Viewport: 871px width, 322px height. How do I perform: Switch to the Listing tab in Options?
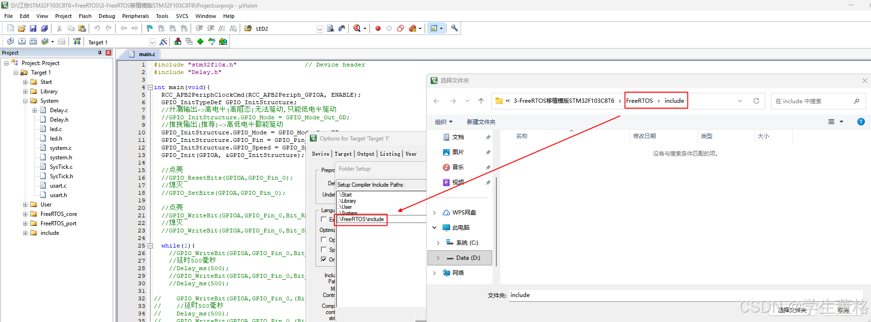(390, 154)
